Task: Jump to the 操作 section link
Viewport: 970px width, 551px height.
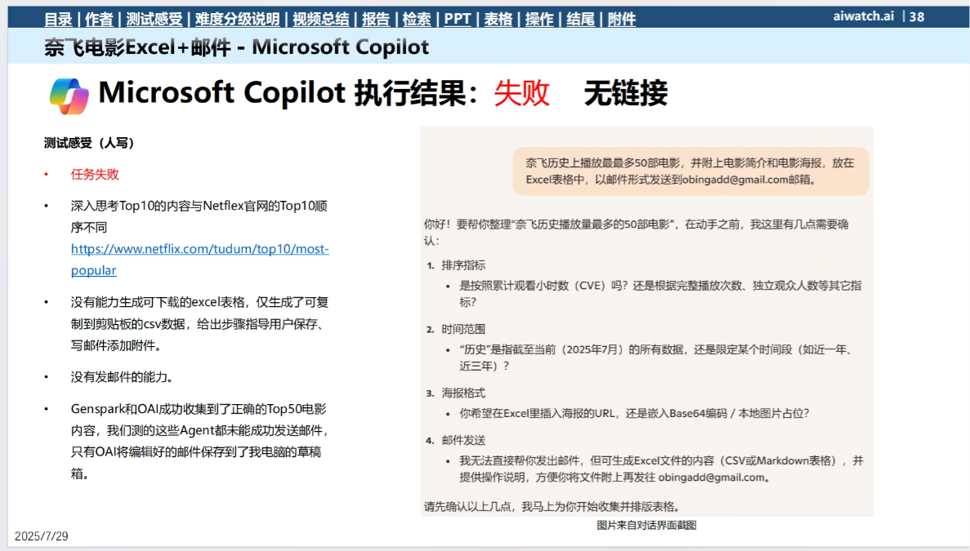Action: [x=539, y=19]
